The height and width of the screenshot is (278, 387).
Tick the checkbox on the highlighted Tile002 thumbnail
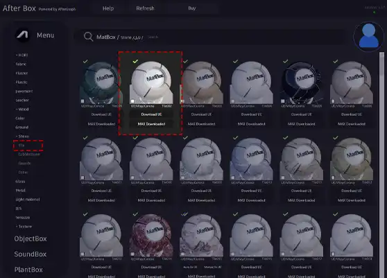(132, 101)
